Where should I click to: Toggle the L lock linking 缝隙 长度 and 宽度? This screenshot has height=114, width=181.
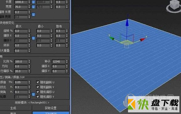33,14
